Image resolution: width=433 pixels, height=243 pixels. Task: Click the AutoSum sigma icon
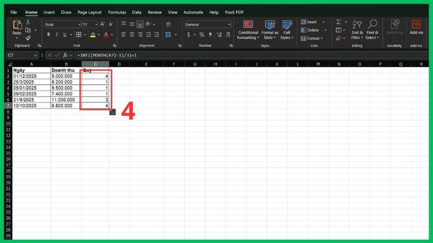[338, 22]
